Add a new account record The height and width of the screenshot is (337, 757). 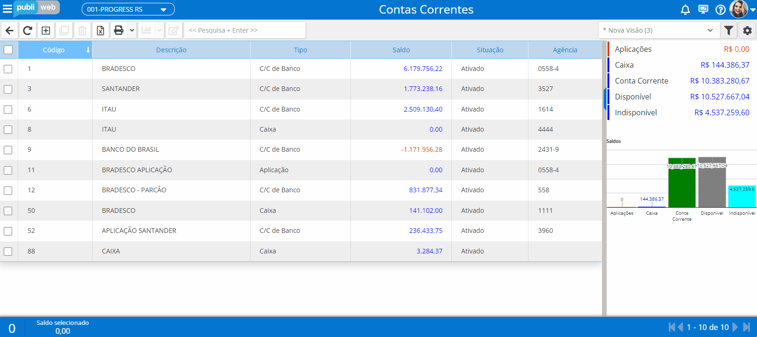[x=46, y=30]
